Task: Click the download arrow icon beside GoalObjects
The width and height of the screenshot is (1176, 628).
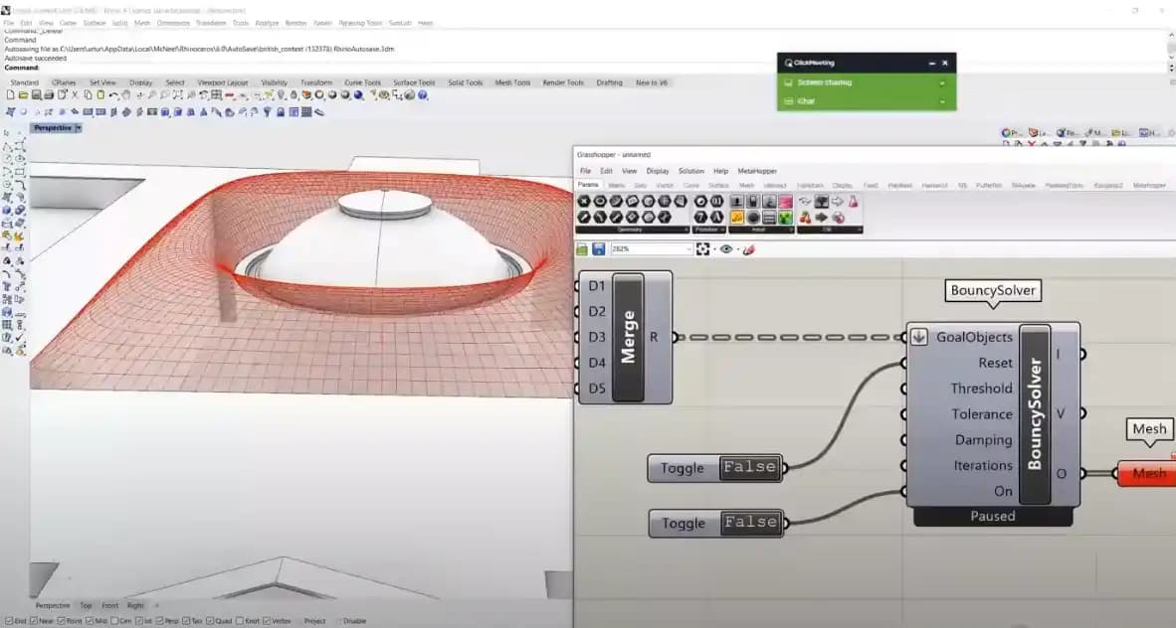Action: pos(918,337)
